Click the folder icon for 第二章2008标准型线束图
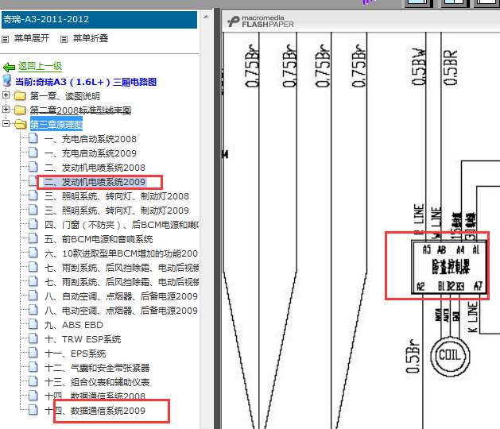The height and width of the screenshot is (429, 500). 20,110
